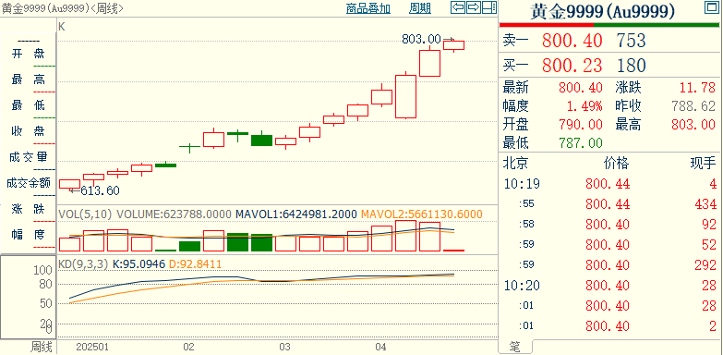The height and width of the screenshot is (355, 723).
Task: Select the 笔 tab at bottom
Action: 515,347
